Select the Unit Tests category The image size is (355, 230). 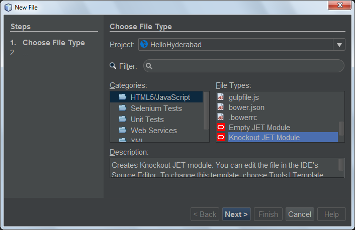click(x=147, y=119)
